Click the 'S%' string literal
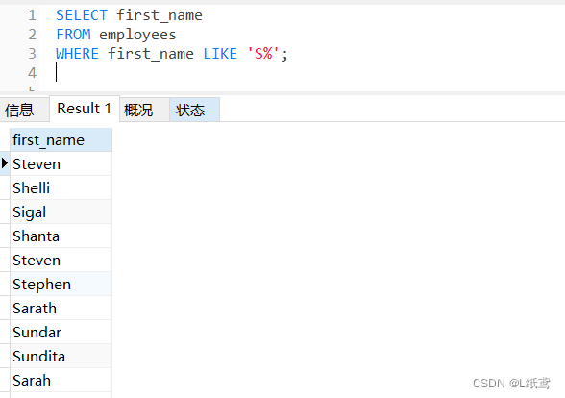This screenshot has height=398, width=565. click(263, 54)
